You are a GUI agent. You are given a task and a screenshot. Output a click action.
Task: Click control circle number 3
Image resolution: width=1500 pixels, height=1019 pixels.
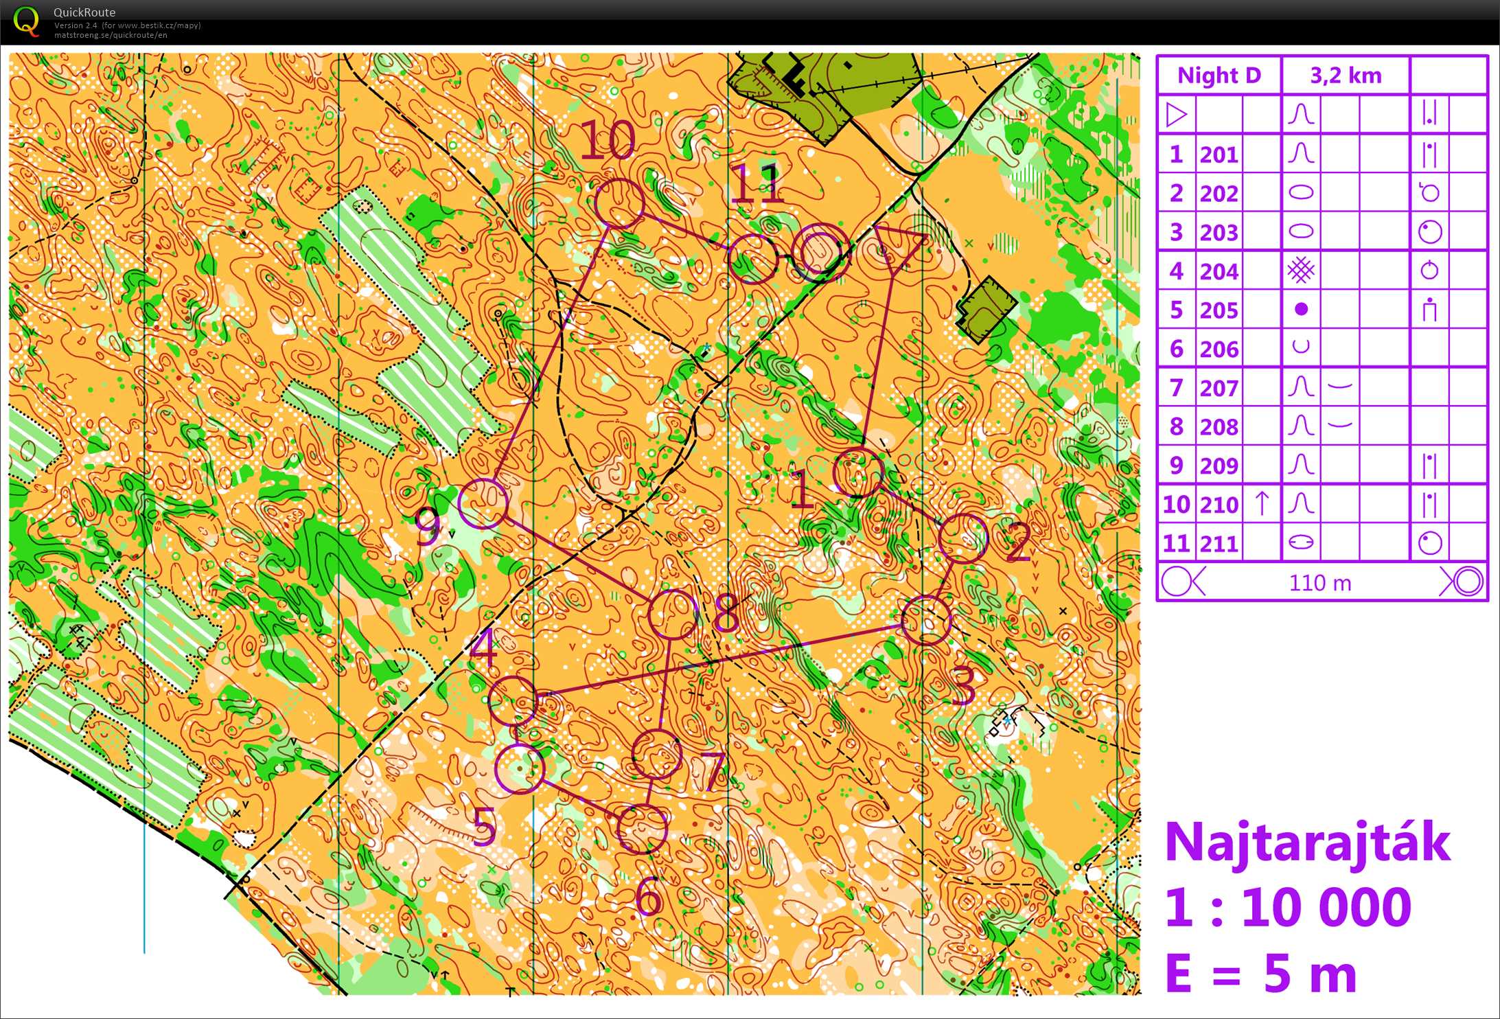pyautogui.click(x=927, y=620)
